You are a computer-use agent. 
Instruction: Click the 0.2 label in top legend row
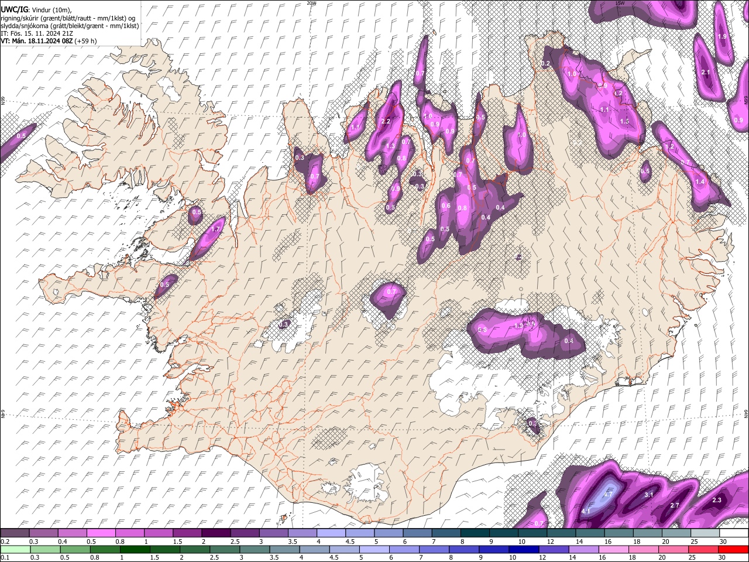coord(5,542)
